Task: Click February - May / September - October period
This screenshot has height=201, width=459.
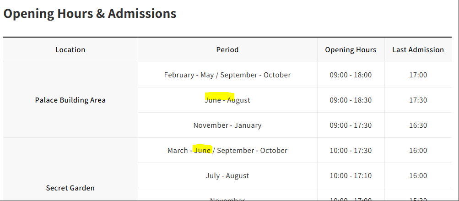Action: click(x=227, y=75)
